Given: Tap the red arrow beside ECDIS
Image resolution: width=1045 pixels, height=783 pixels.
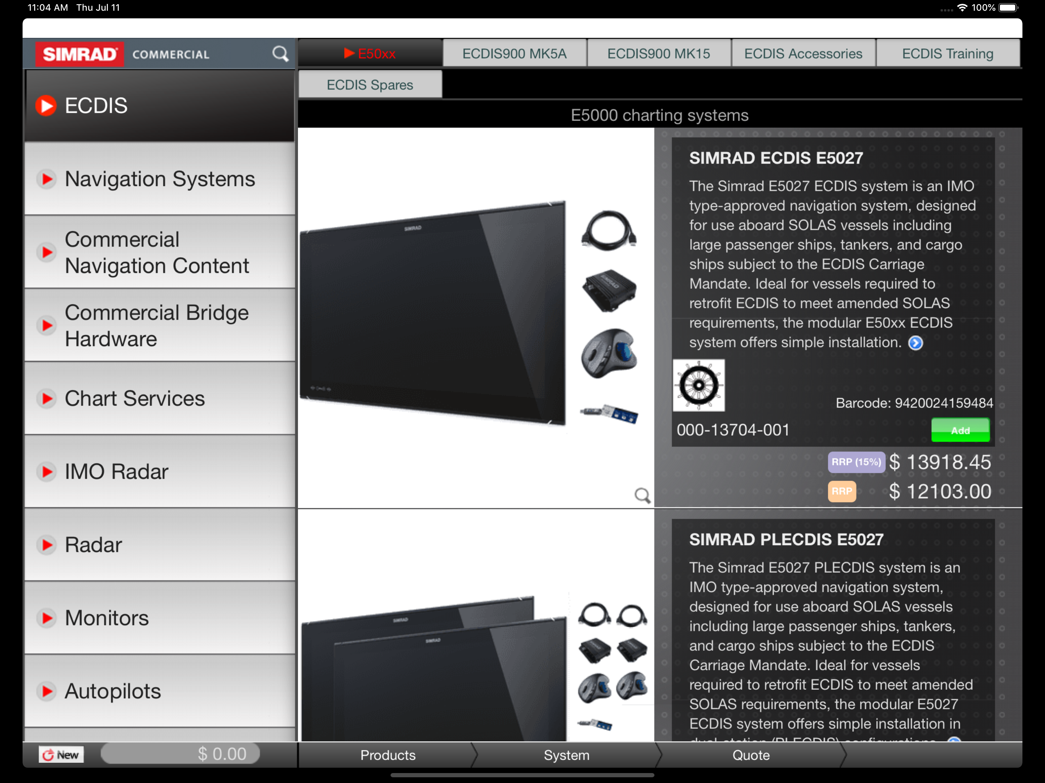Looking at the screenshot, I should [46, 105].
